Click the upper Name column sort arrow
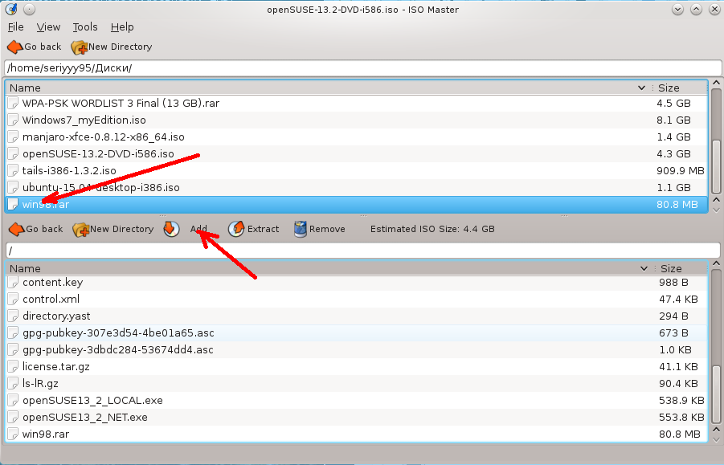724x465 pixels. (641, 88)
